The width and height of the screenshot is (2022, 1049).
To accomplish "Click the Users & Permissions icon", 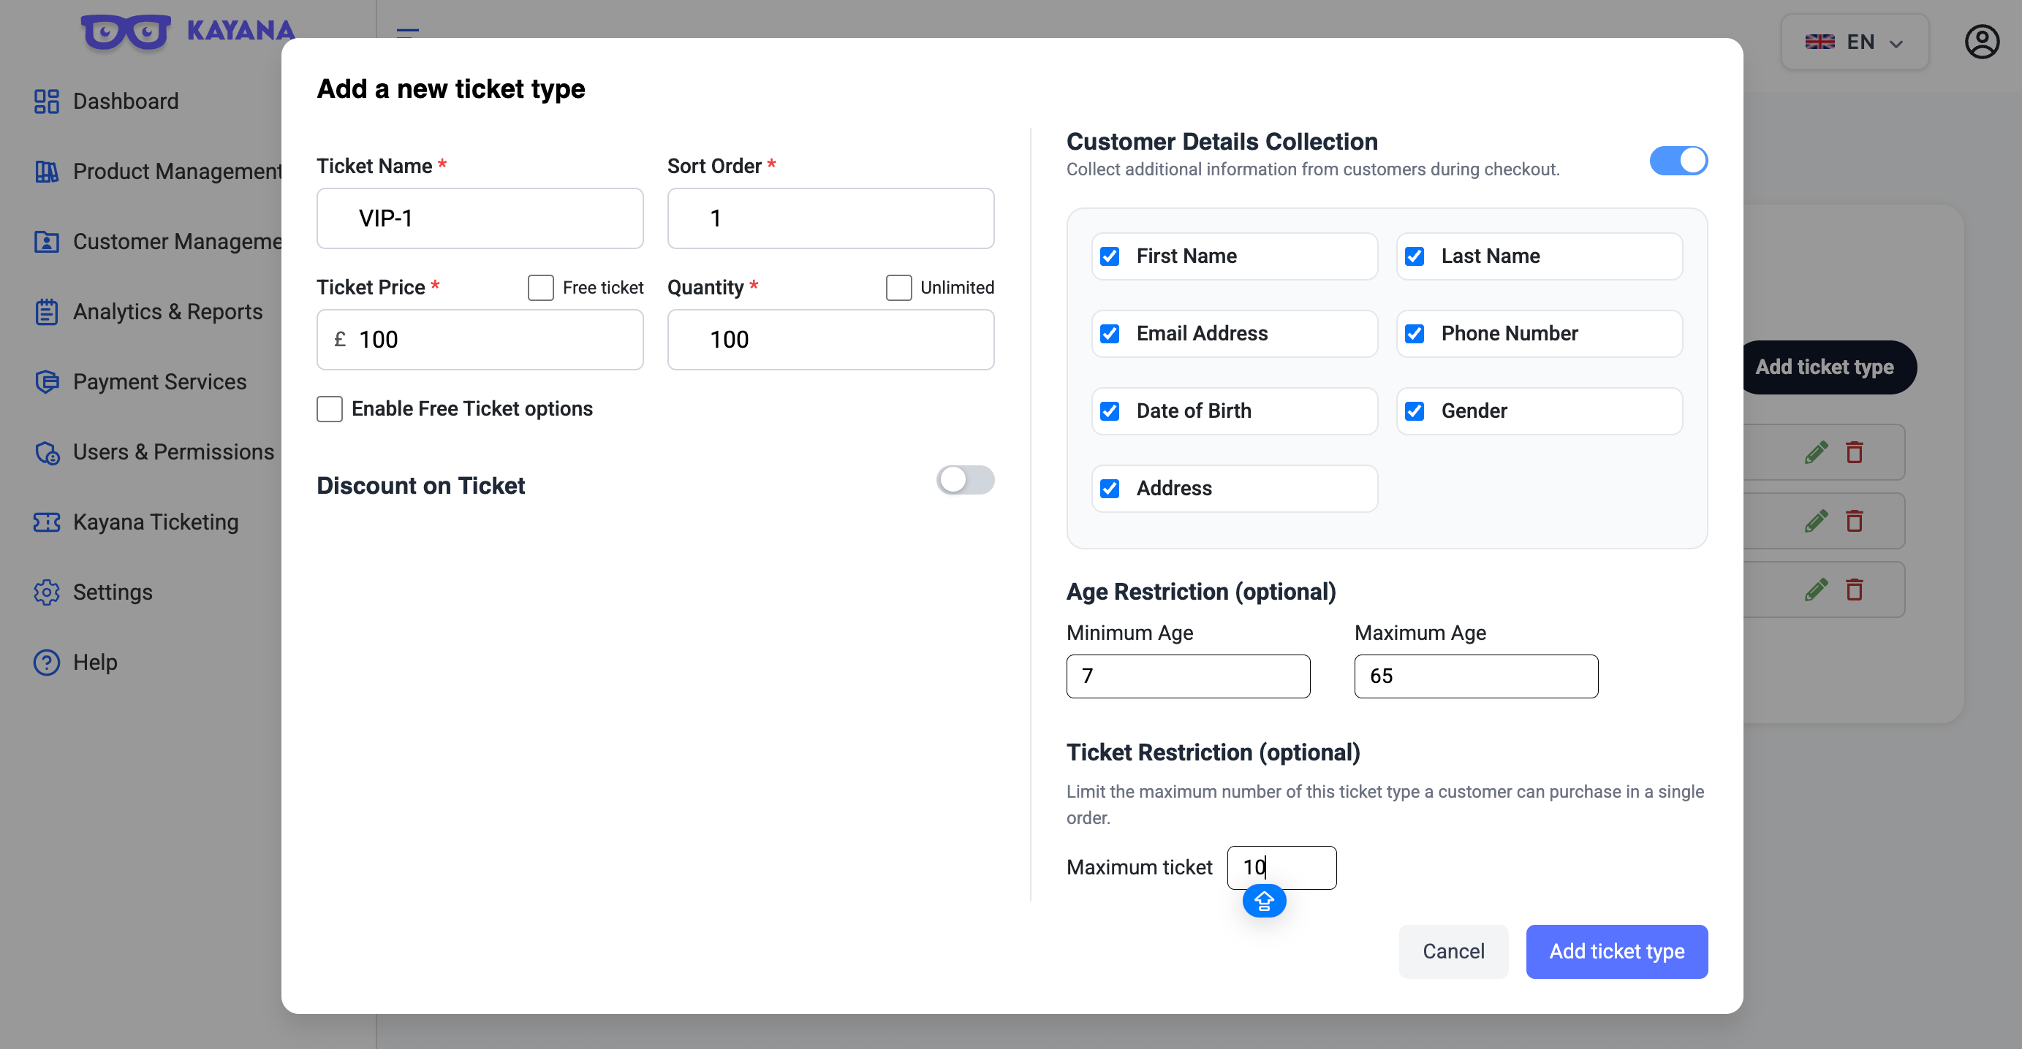I will [46, 452].
